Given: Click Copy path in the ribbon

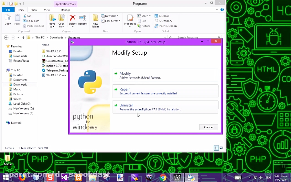Looking at the screenshot, I should (31, 21).
